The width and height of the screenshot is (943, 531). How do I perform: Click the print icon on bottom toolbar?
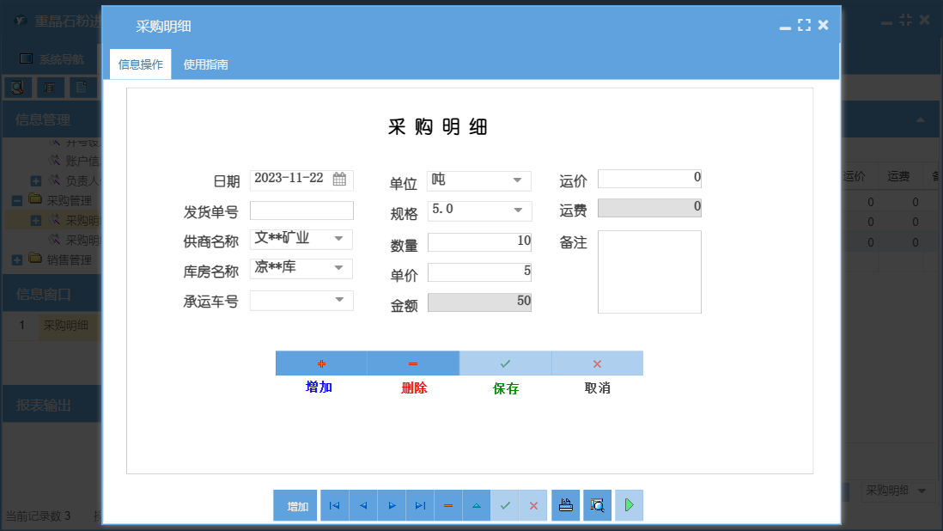point(565,505)
